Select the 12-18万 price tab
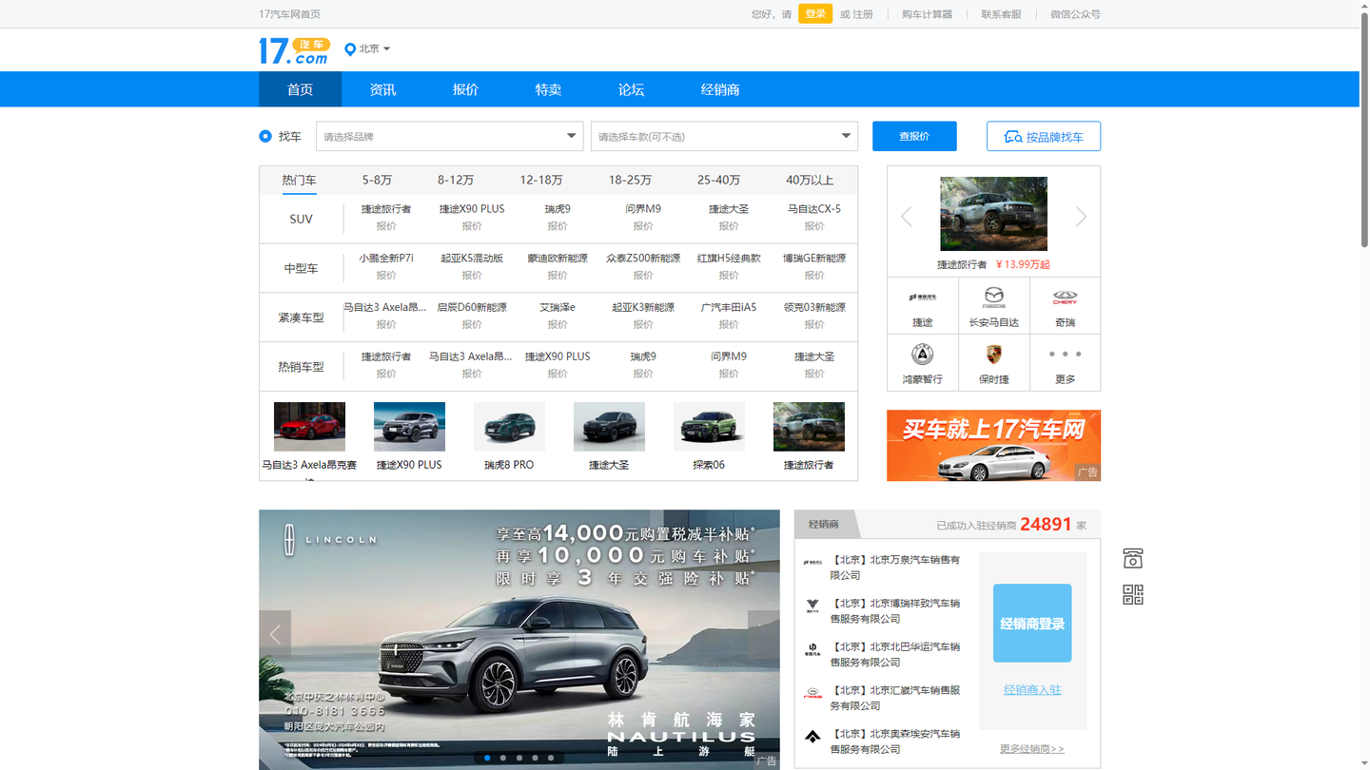Image resolution: width=1370 pixels, height=770 pixels. coord(541,180)
